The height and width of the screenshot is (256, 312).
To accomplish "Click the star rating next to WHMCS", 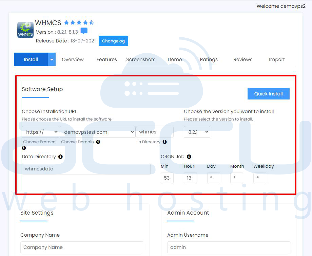I will [79, 22].
